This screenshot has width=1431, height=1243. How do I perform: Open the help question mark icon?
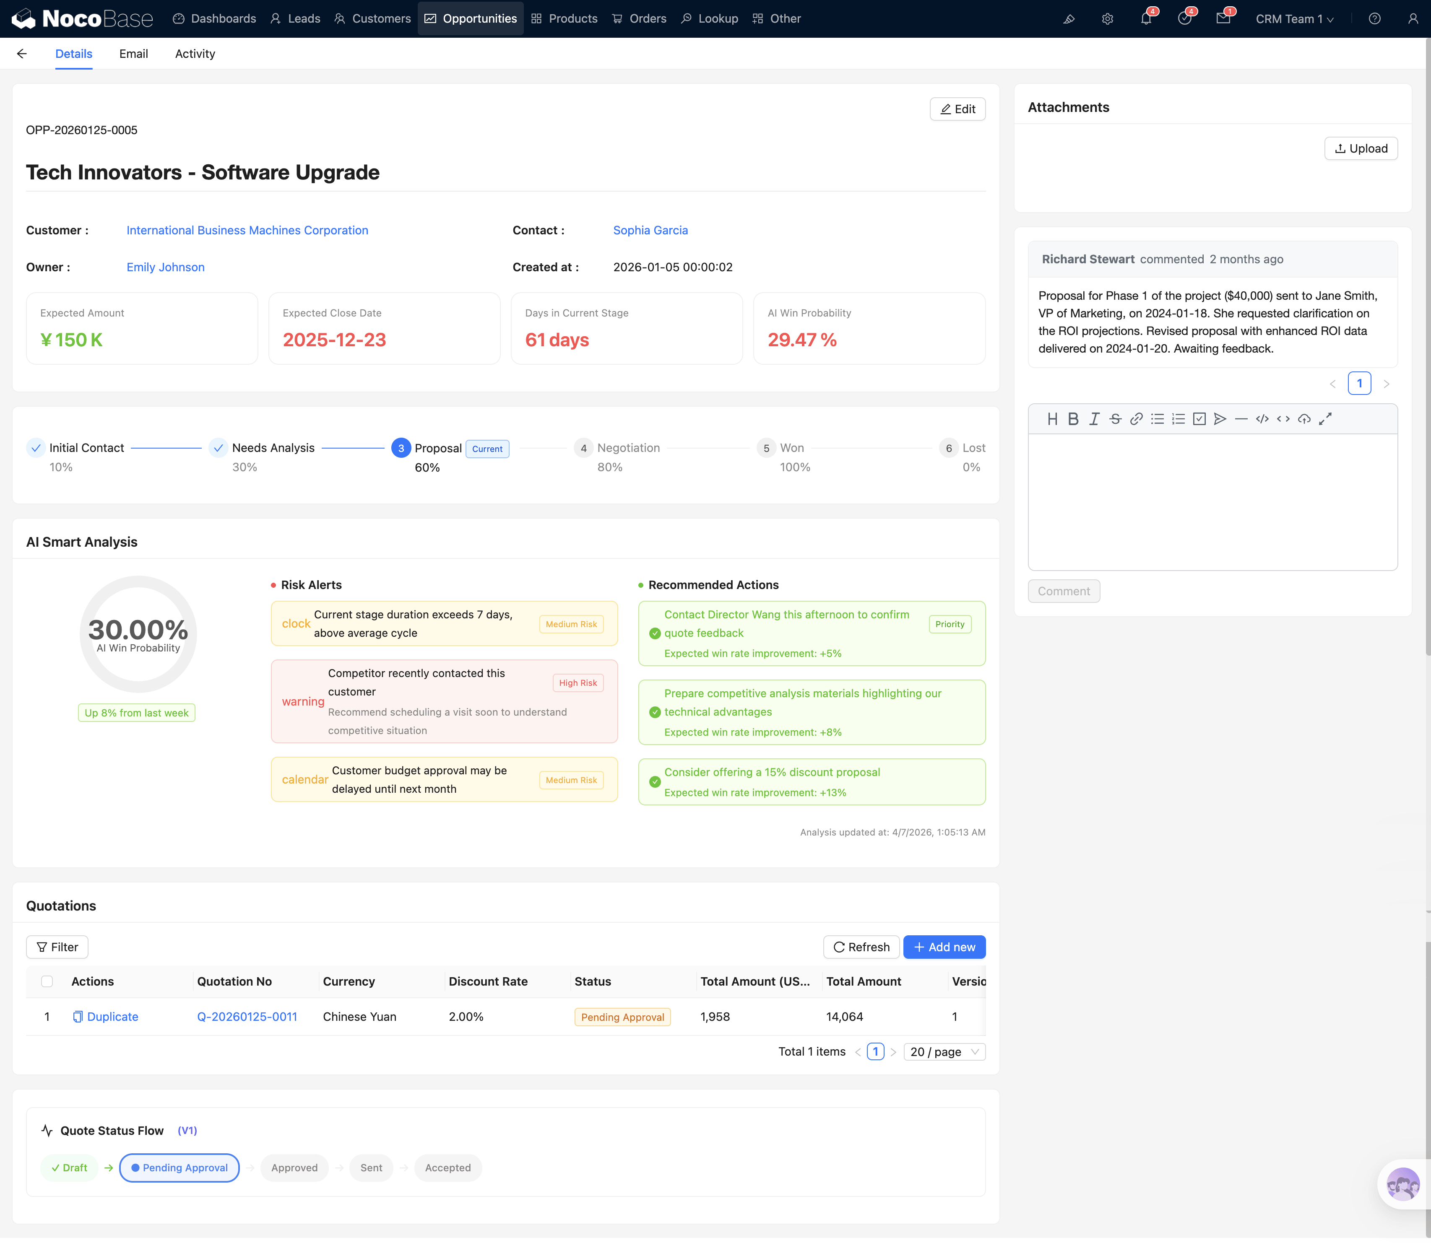(x=1374, y=19)
